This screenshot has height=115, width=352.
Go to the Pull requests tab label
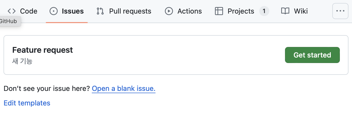tap(130, 11)
